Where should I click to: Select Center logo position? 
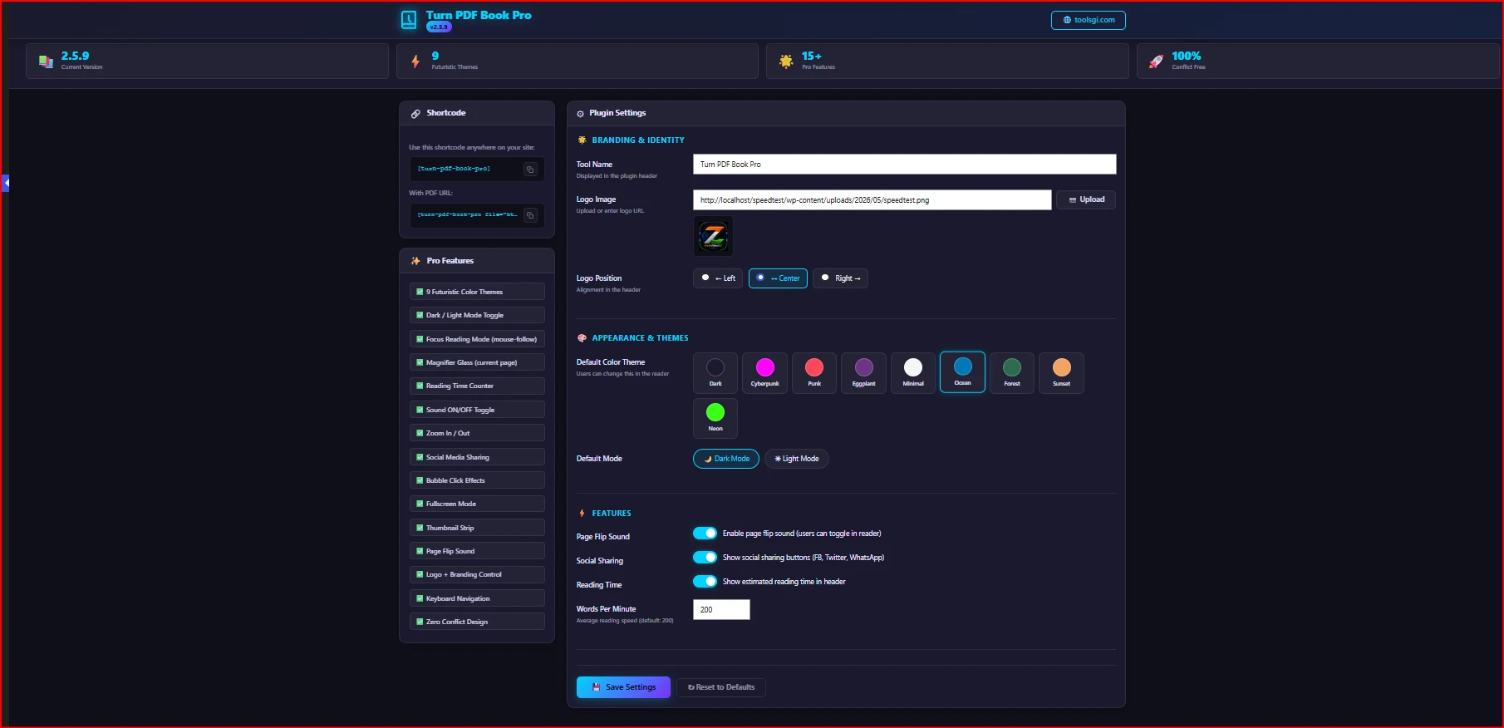click(x=778, y=278)
